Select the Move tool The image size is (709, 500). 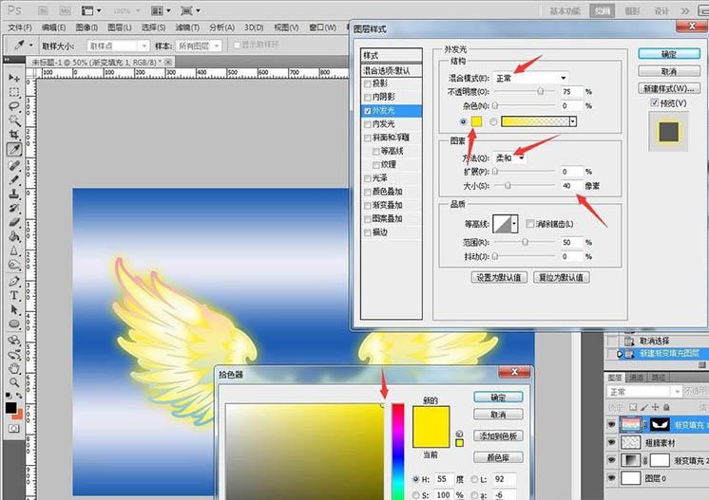tap(14, 78)
